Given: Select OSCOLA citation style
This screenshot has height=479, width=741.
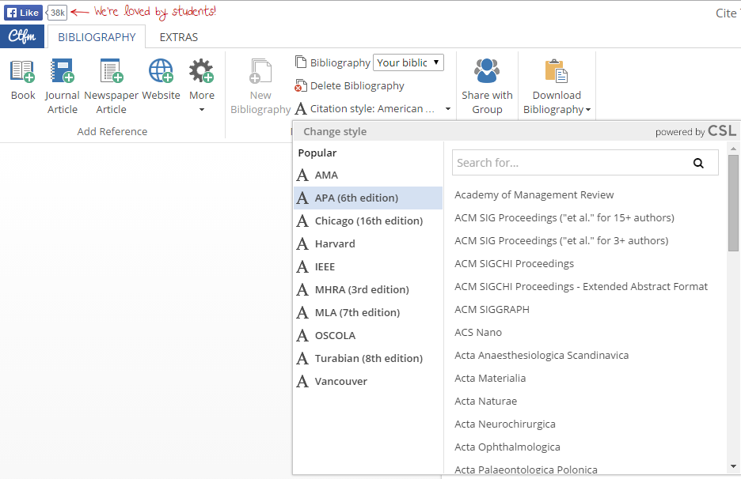Looking at the screenshot, I should point(367,335).
